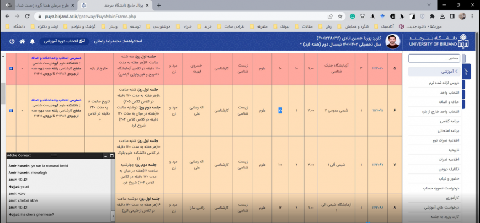
Task: Open حضور و غیاب sidebar item
Action: (449, 178)
